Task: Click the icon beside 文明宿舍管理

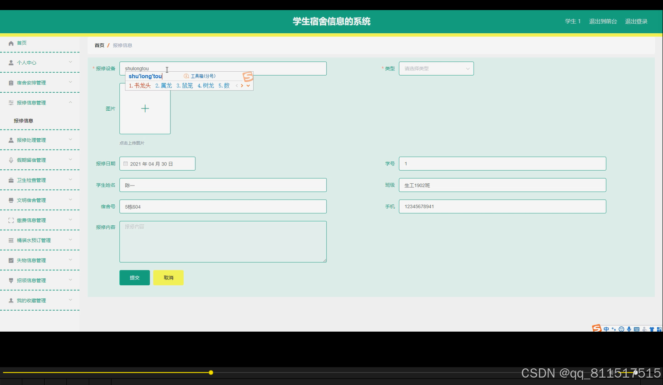Action: pos(11,200)
